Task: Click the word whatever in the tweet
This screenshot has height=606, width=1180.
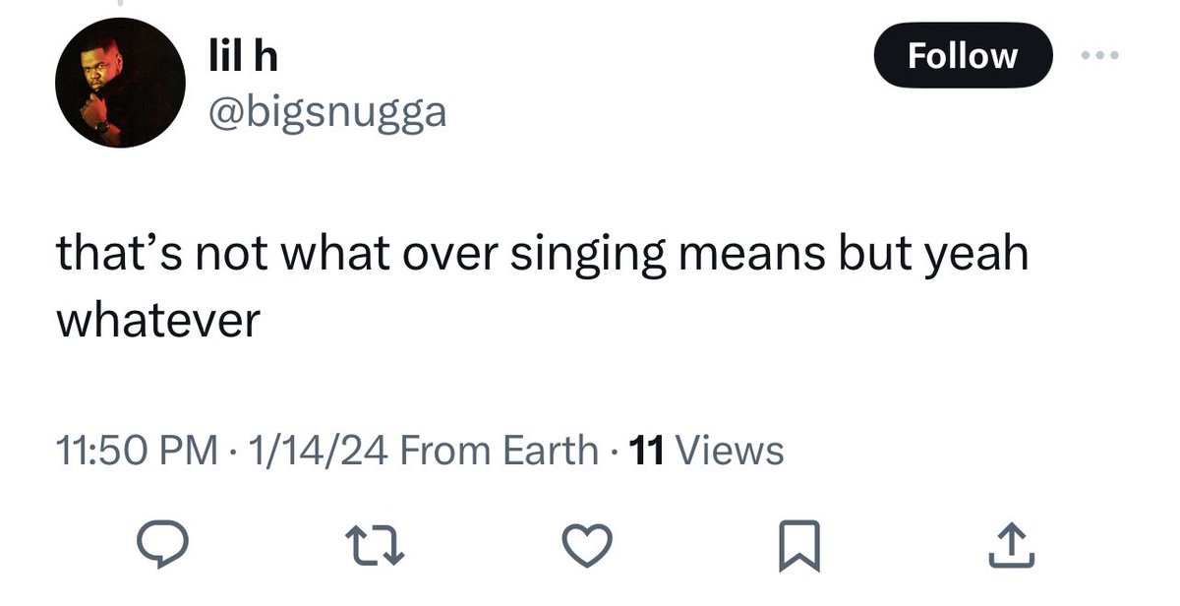Action: pos(158,319)
